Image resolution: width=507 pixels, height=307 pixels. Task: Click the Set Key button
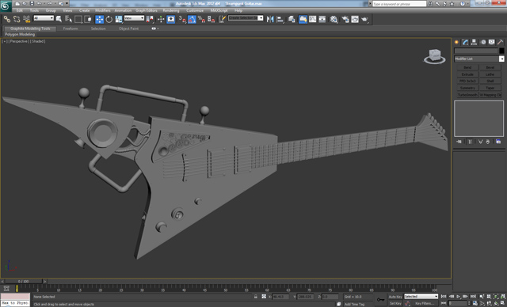click(395, 304)
